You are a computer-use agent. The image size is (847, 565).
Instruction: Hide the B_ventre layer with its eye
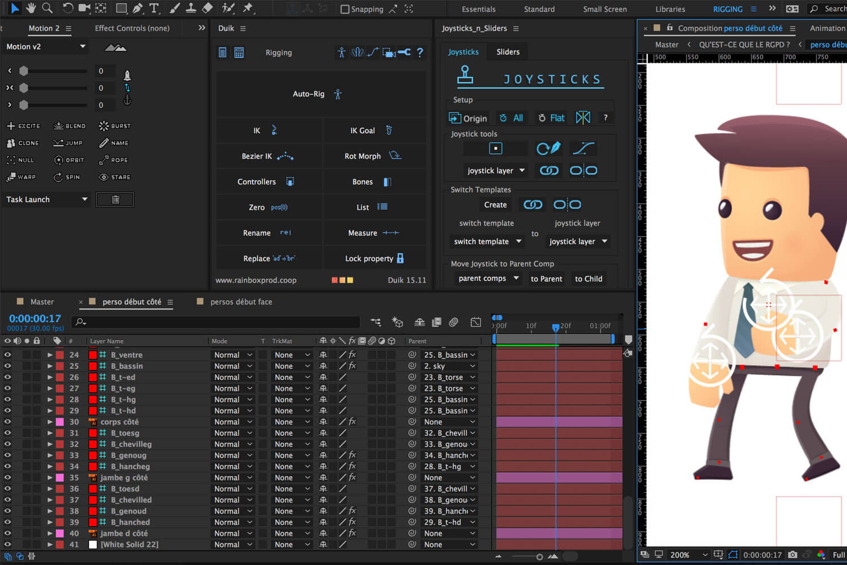[7, 355]
